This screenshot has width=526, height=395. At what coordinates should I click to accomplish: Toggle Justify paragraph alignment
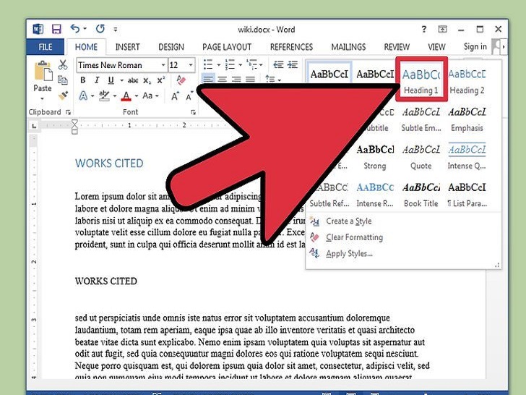[x=250, y=80]
